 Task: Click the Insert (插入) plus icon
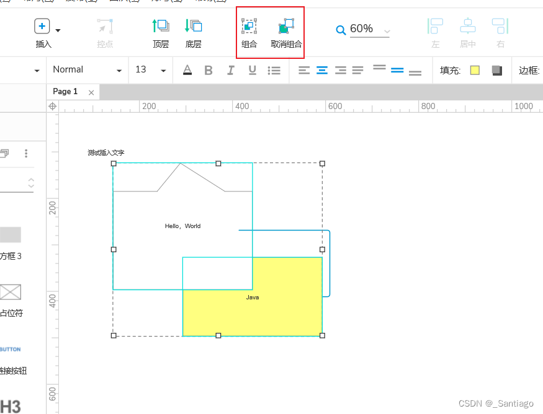tap(42, 26)
